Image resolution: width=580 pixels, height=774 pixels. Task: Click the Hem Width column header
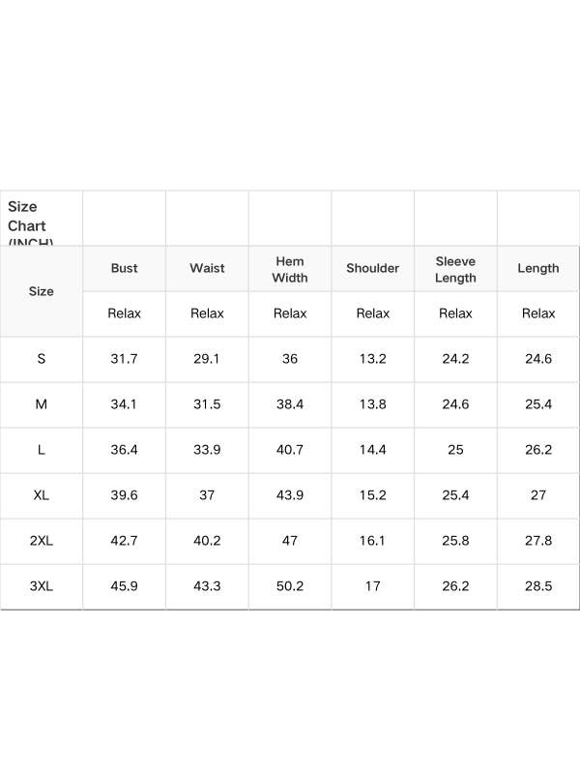click(x=290, y=269)
